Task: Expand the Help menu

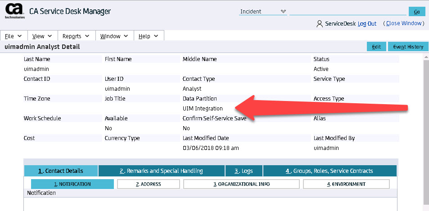Action: pos(148,36)
